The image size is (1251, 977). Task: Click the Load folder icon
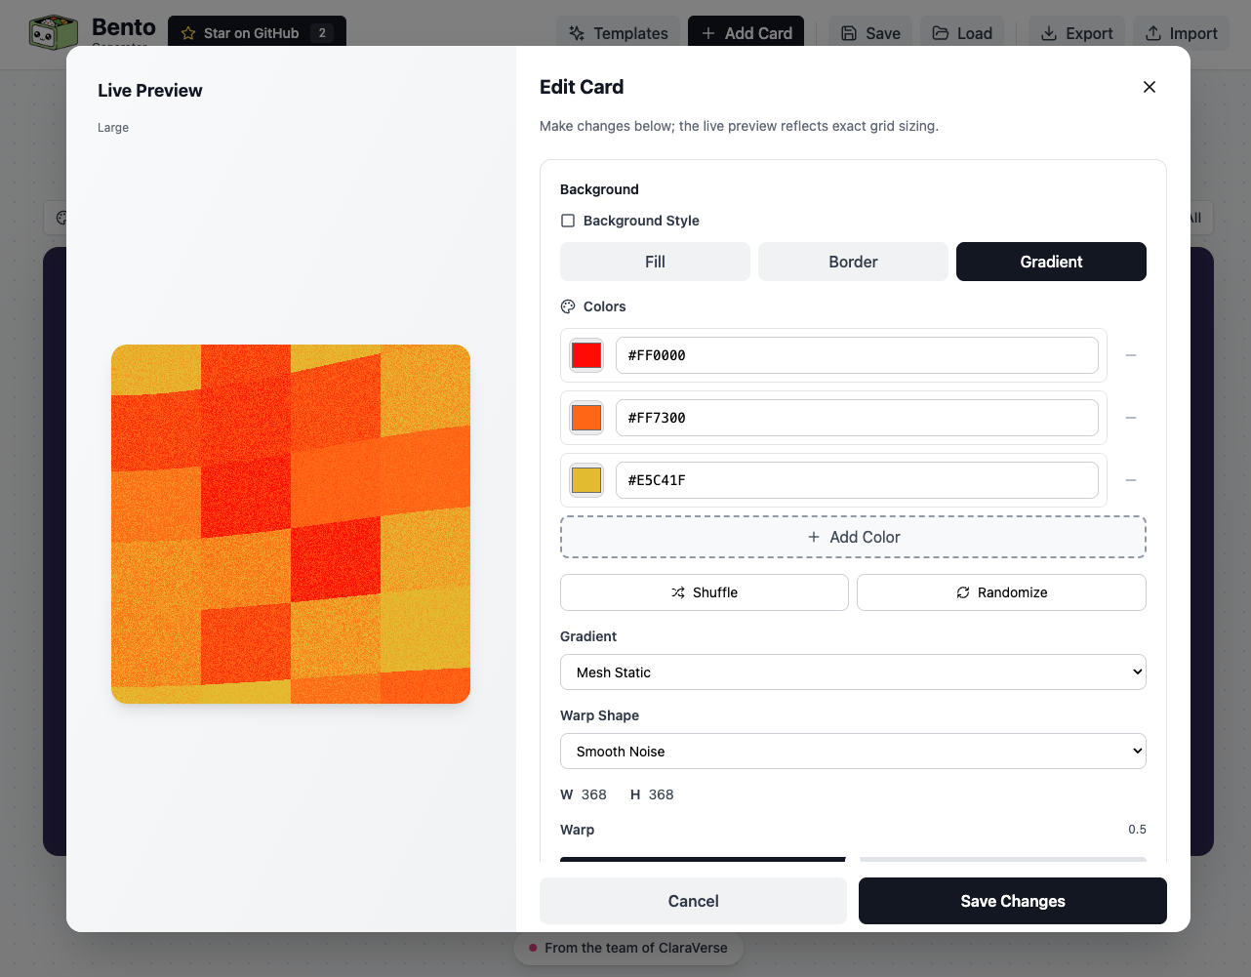pos(941,32)
